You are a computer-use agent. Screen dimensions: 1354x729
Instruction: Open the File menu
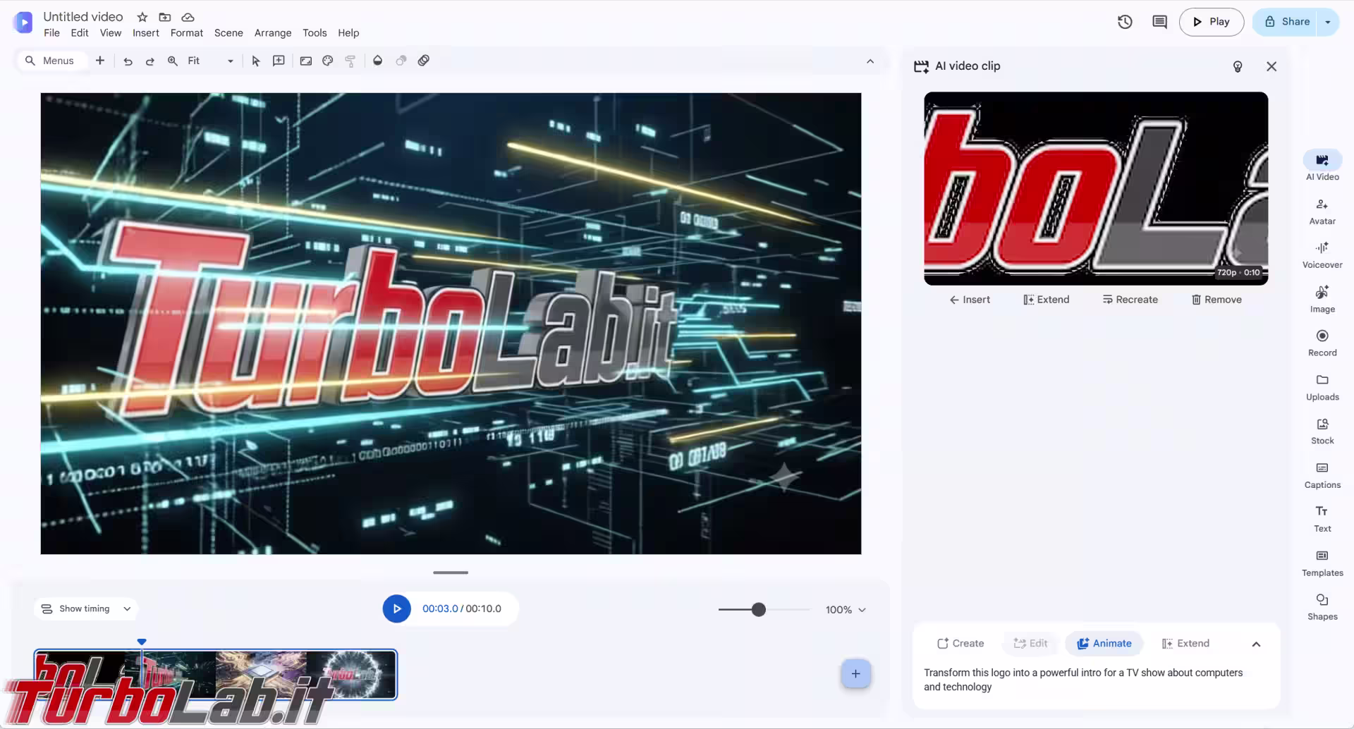[51, 33]
